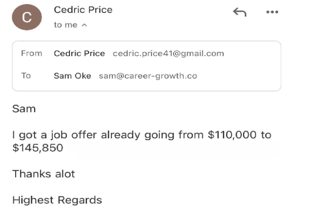Click Cedric Price in the From row
This screenshot has width=331, height=210.
coord(79,53)
